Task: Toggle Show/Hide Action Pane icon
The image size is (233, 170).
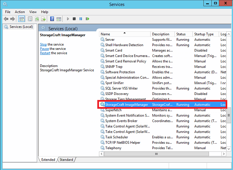Action: 59,19
